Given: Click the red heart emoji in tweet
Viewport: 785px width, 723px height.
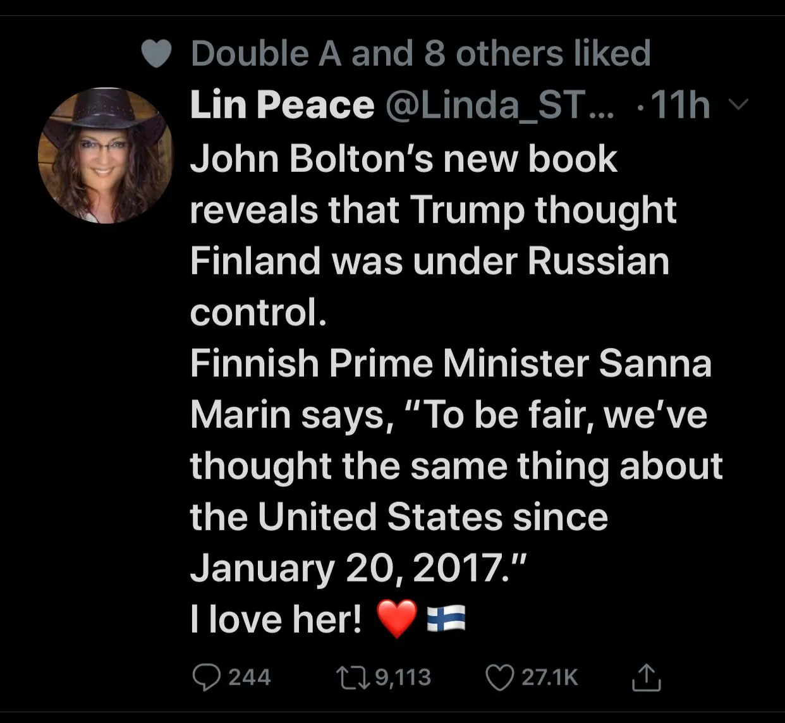Looking at the screenshot, I should [x=397, y=618].
